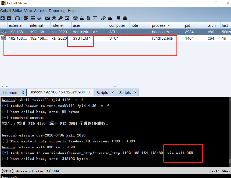Click the Connect to team server plus icon

coord(2,18)
